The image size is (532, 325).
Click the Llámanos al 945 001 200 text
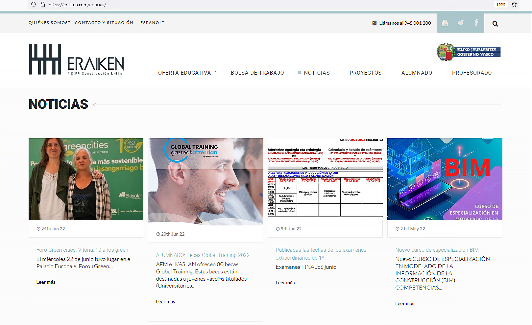tap(405, 23)
